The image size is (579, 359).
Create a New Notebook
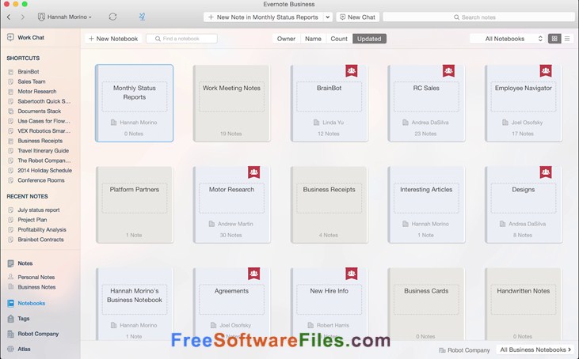coord(113,39)
